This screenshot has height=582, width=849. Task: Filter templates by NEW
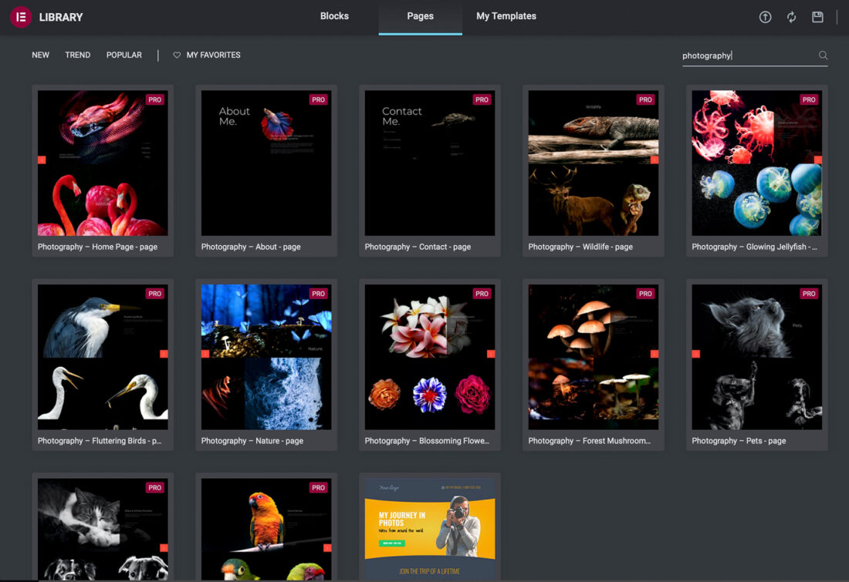tap(40, 56)
